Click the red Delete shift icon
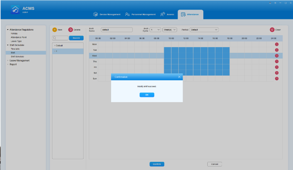The width and height of the screenshot is (293, 170). coord(70,30)
